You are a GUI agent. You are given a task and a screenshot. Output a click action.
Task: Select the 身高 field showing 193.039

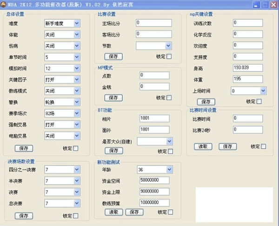(x=248, y=68)
